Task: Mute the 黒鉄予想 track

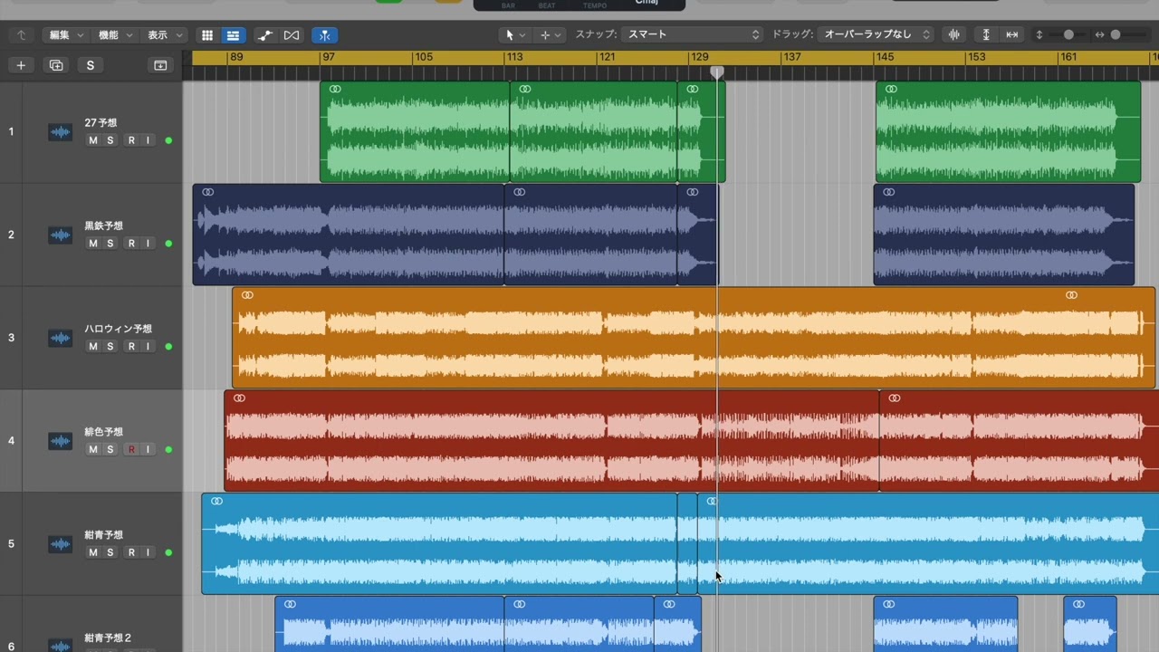Action: (92, 244)
